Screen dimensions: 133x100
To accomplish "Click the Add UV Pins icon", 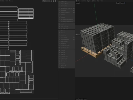I will pyautogui.click(x=59, y=2).
